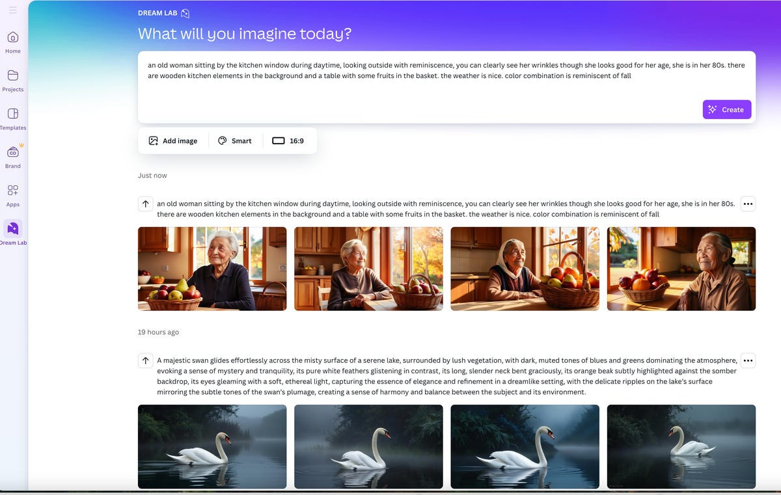Open first old woman generated image

212,269
